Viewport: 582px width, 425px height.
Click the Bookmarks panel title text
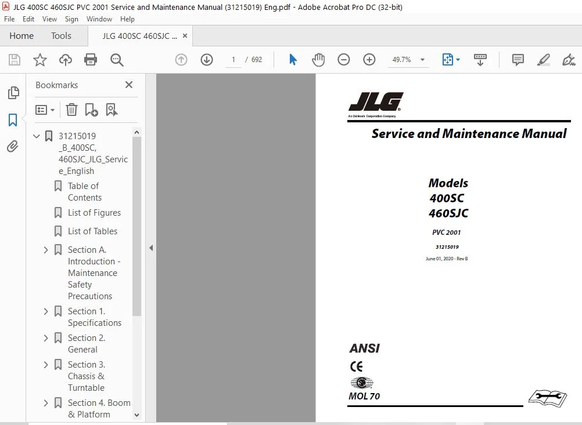(57, 85)
